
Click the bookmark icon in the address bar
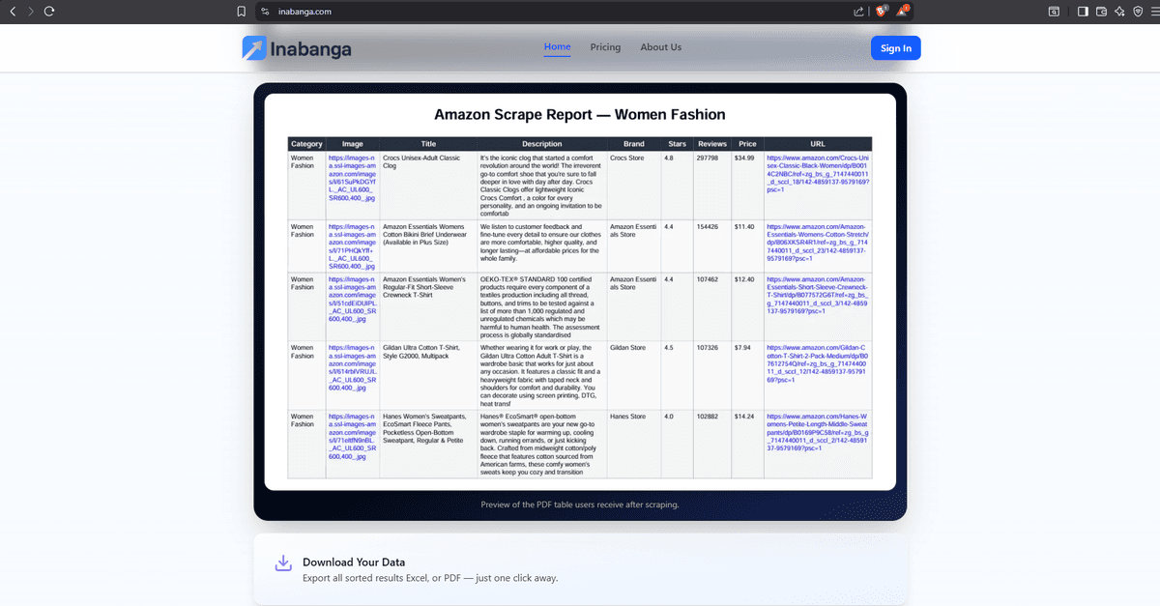coord(242,11)
